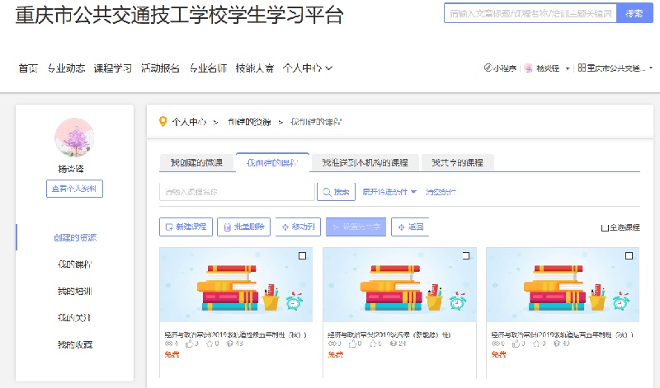
Task: Click the 小程序 mini-program icon
Action: (489, 68)
